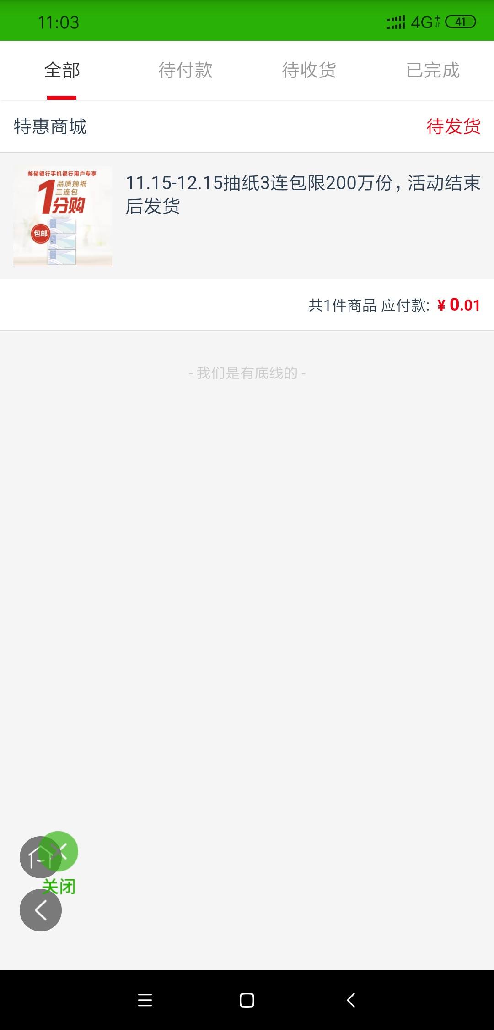The image size is (494, 1030).
Task: Tap the 4G signal indicator
Action: click(x=425, y=22)
